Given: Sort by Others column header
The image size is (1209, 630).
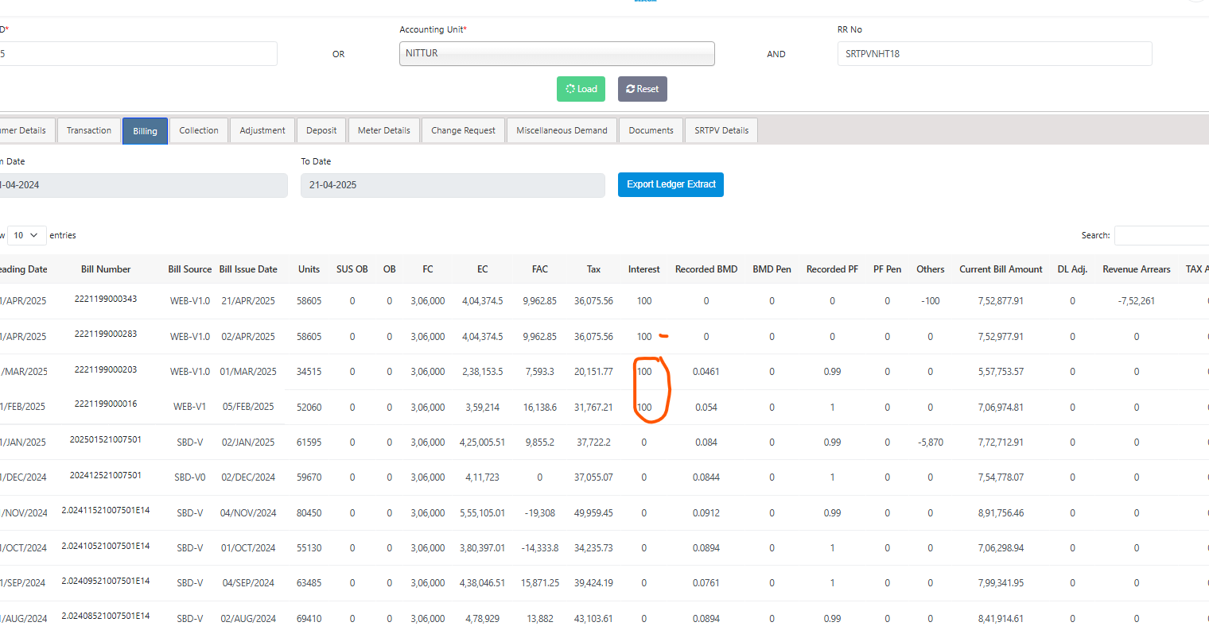Looking at the screenshot, I should (931, 269).
